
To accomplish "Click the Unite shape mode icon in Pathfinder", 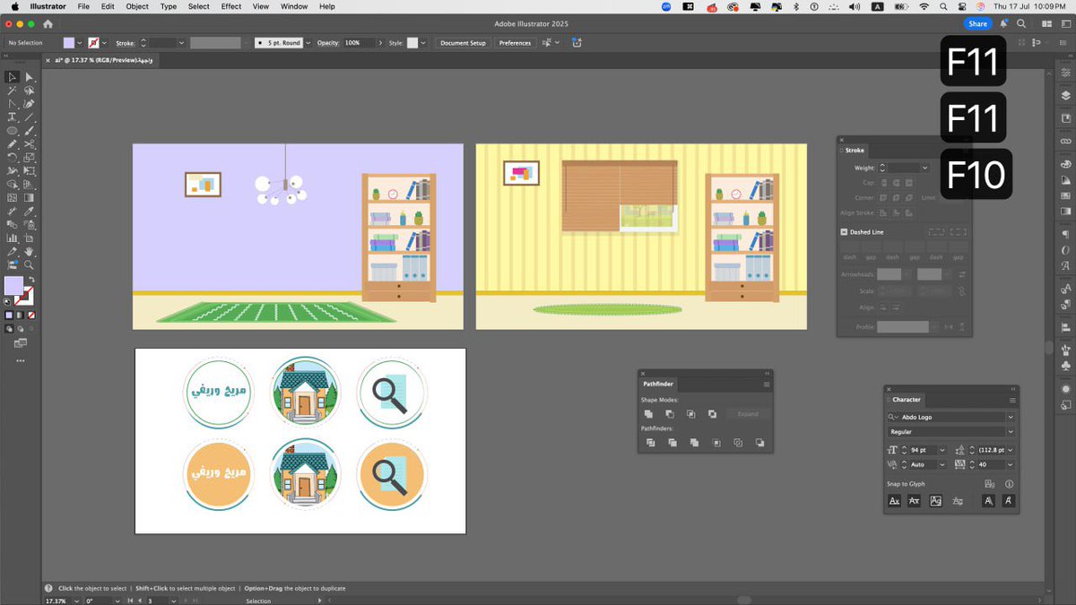I will pos(648,414).
